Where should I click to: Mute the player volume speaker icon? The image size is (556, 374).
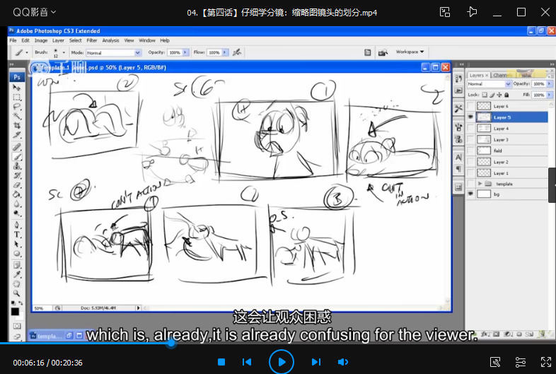(x=343, y=362)
